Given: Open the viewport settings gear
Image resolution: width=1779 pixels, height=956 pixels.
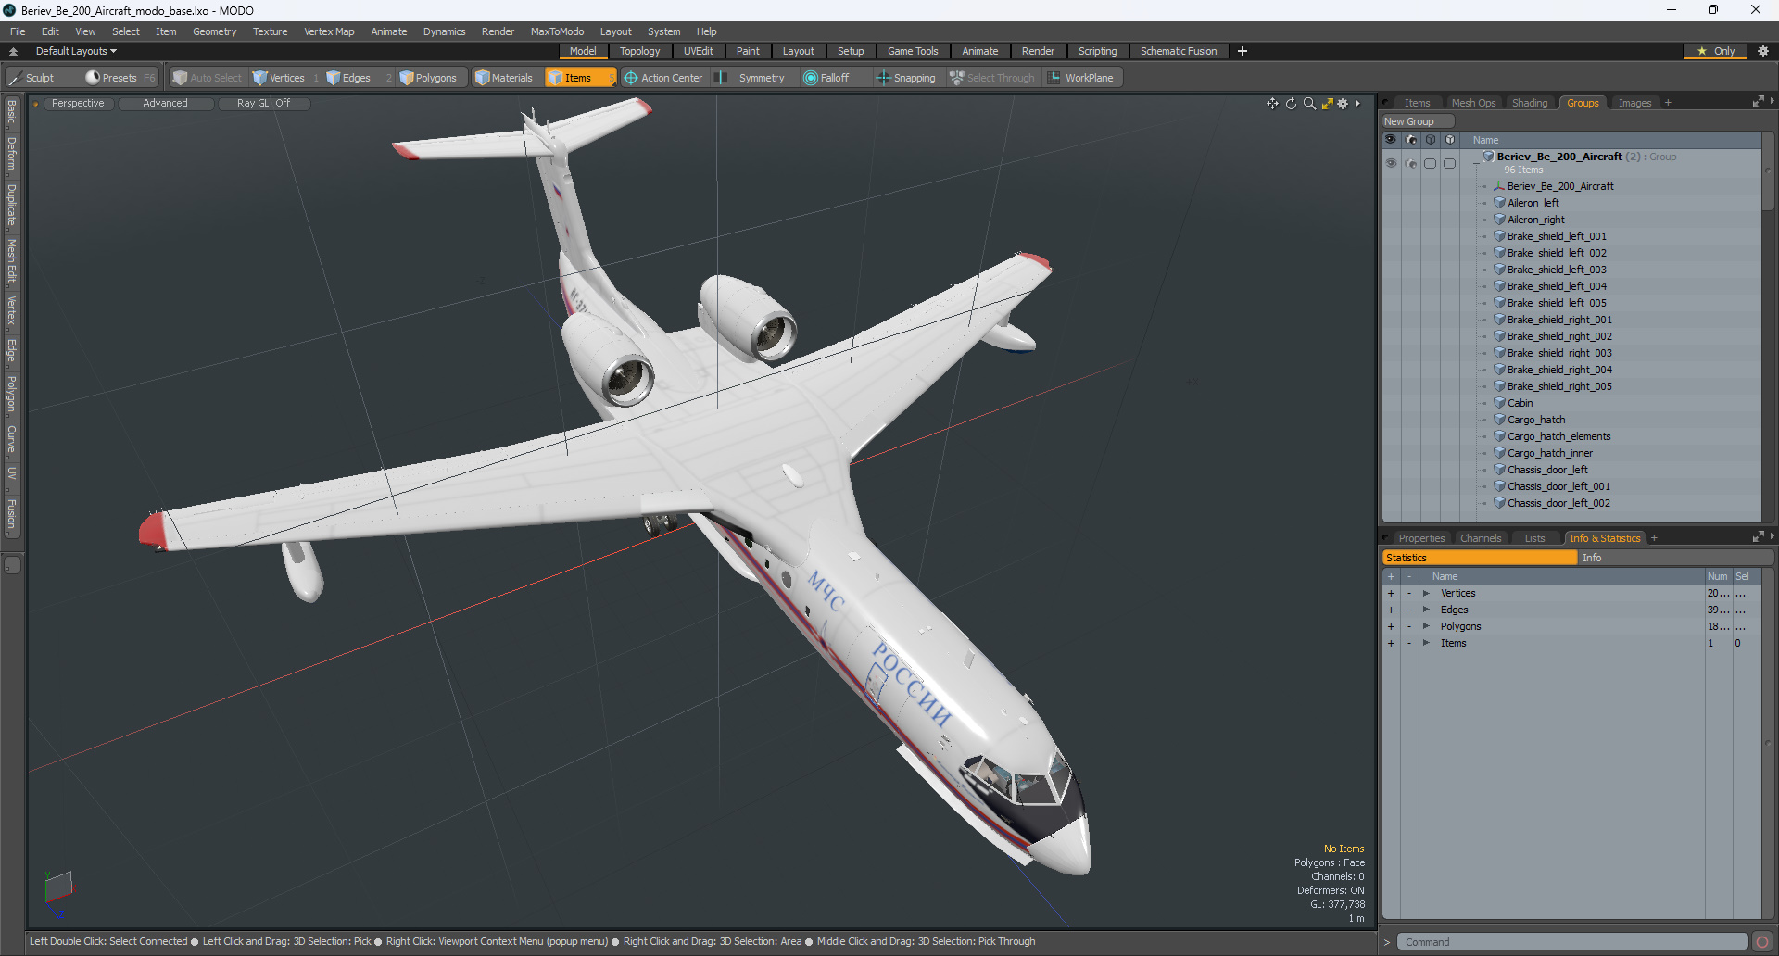Looking at the screenshot, I should [x=1343, y=104].
